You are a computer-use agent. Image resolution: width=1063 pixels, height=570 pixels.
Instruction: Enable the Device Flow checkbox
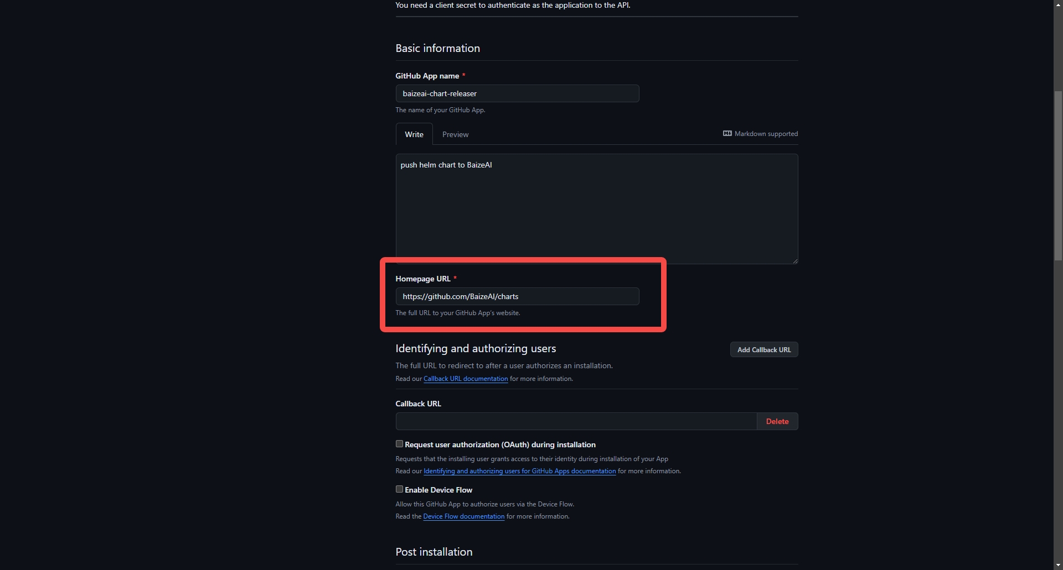tap(399, 489)
